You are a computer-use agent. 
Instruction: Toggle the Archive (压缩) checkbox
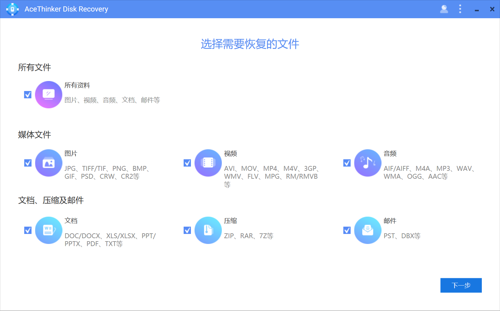pos(187,230)
